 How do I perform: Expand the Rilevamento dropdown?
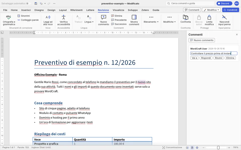[151, 19]
